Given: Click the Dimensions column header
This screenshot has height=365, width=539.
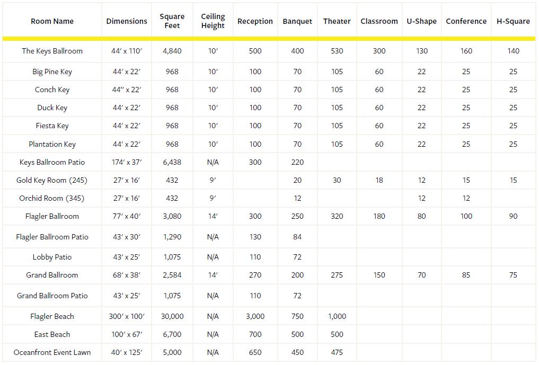Looking at the screenshot, I should point(127,21).
